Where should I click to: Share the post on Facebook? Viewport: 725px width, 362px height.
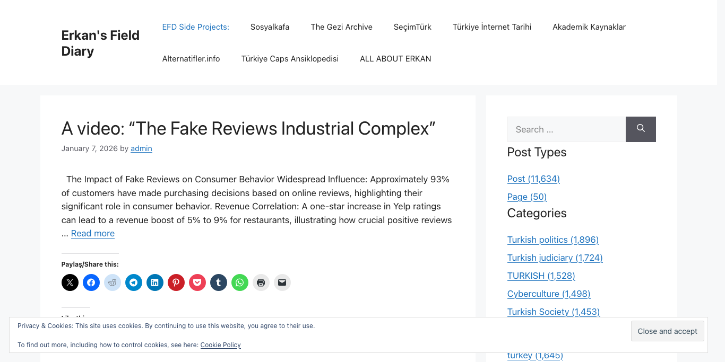[91, 282]
